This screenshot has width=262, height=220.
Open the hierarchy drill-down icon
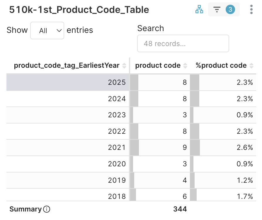tap(199, 10)
